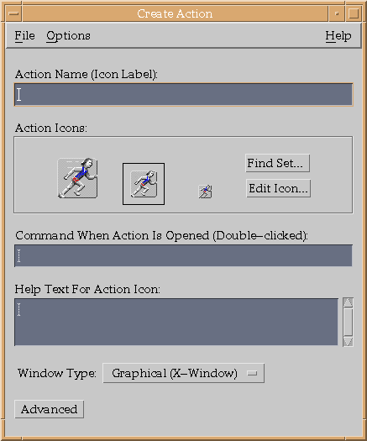Open the Help menu
This screenshot has height=441, width=367.
(338, 36)
